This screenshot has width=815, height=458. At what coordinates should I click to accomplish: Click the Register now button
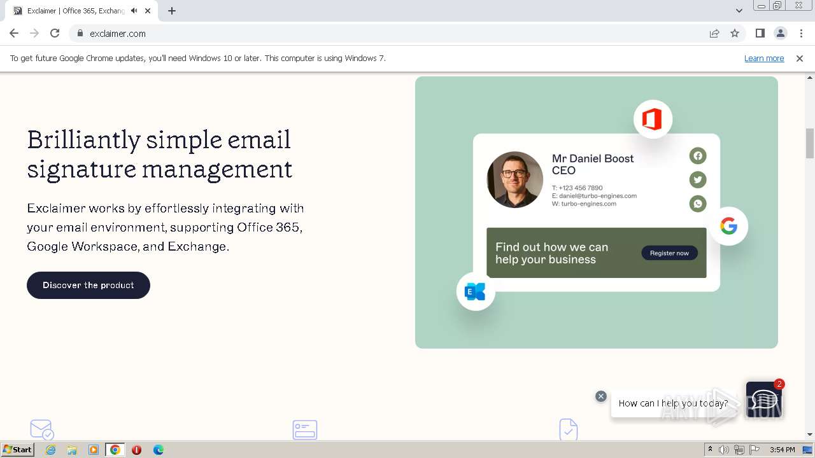tap(669, 253)
